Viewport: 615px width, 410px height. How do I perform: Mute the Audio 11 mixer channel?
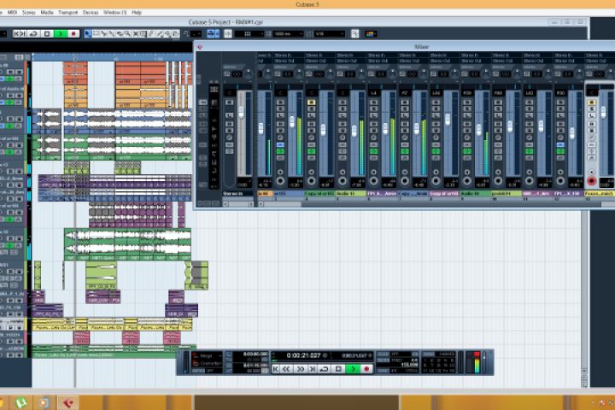tap(343, 102)
